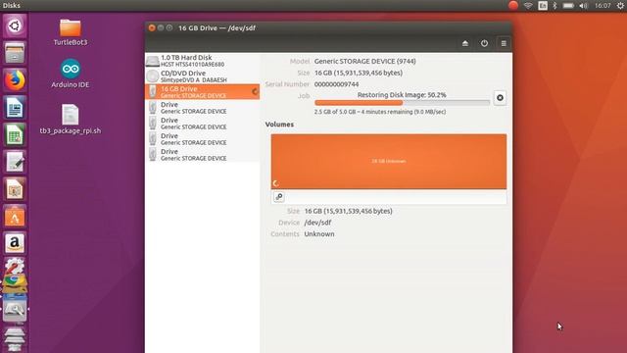Select the CD/DVD Drive entry
Viewport: 627px width, 353px height.
(203, 76)
